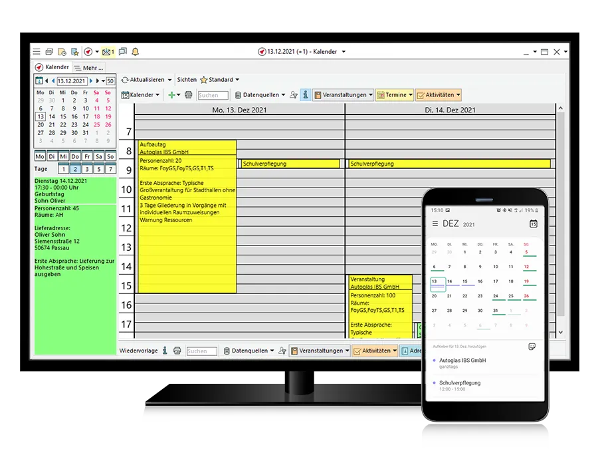
Task: Switch to the Kalender tab
Action: point(52,67)
